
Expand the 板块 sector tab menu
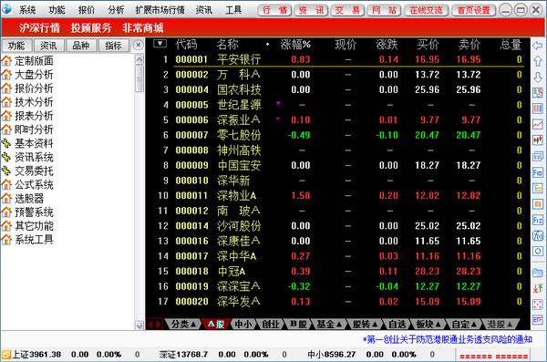coord(428,325)
